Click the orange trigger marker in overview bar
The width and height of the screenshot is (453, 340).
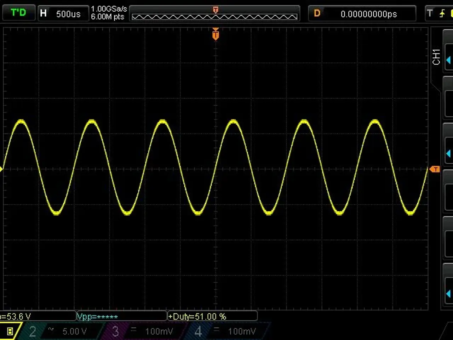pyautogui.click(x=215, y=10)
